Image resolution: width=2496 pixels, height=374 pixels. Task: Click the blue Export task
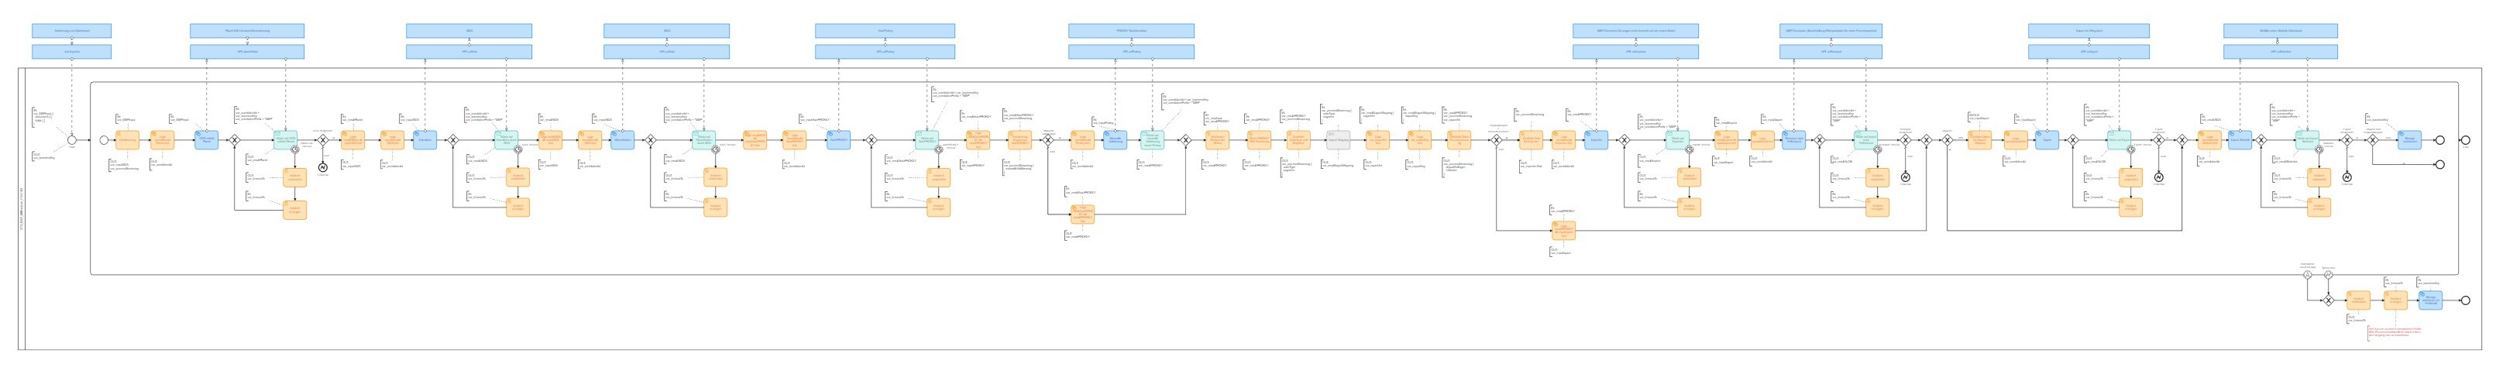pyautogui.click(x=2047, y=139)
